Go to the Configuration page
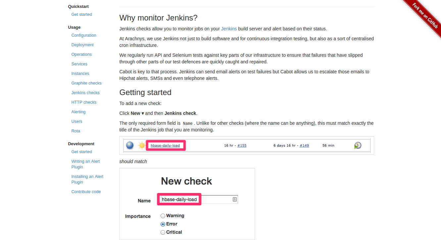The width and height of the screenshot is (441, 240). point(84,35)
